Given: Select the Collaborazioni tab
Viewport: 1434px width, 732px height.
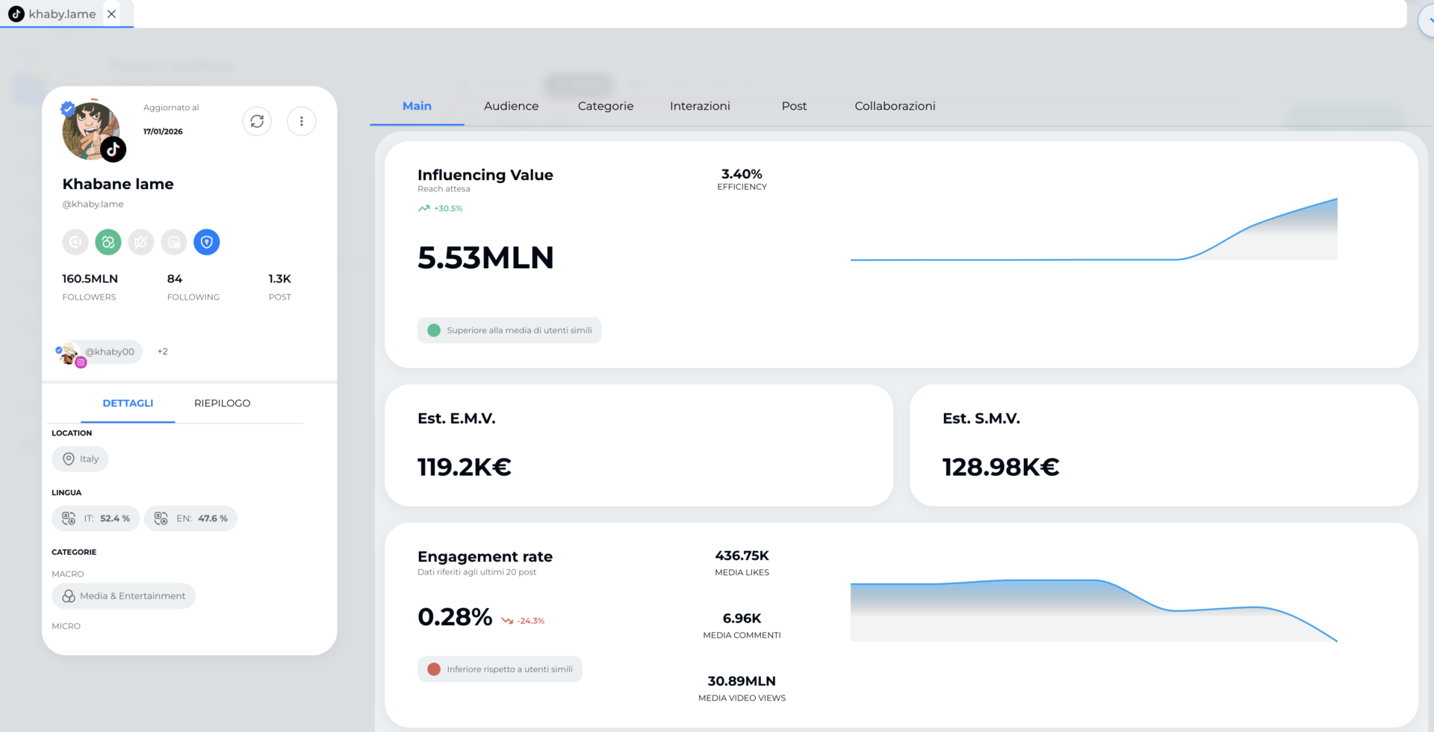Looking at the screenshot, I should (895, 106).
